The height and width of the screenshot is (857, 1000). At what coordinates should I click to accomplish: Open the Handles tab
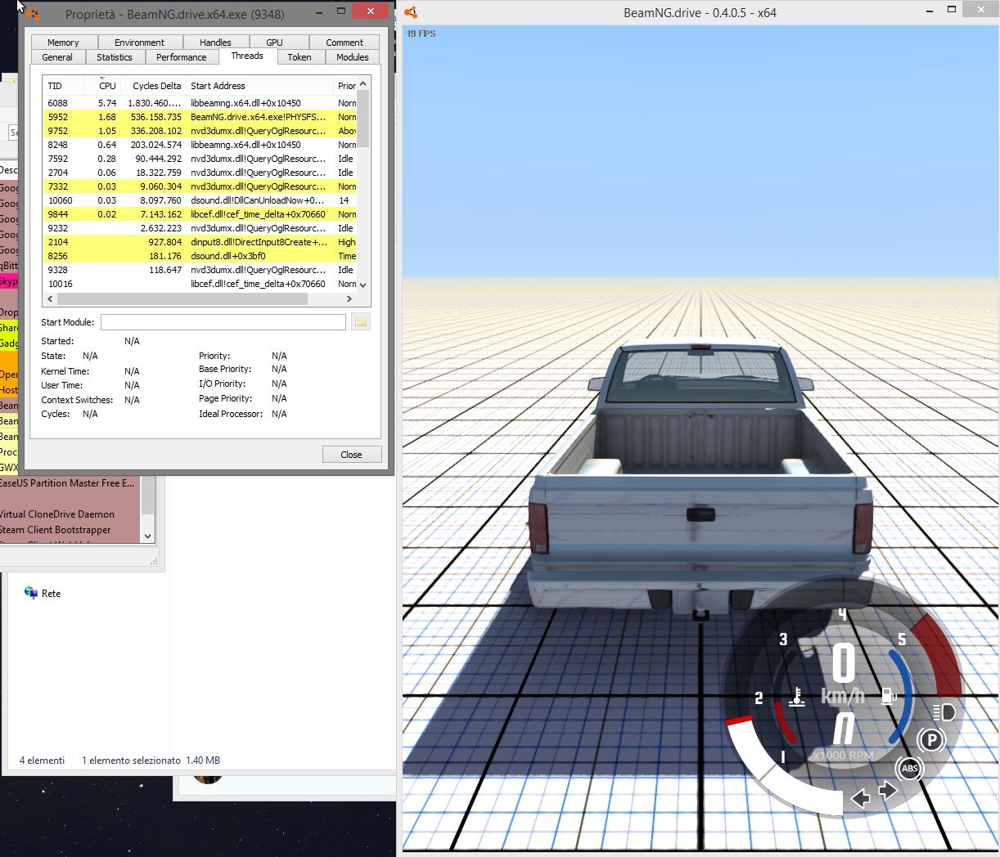click(215, 43)
